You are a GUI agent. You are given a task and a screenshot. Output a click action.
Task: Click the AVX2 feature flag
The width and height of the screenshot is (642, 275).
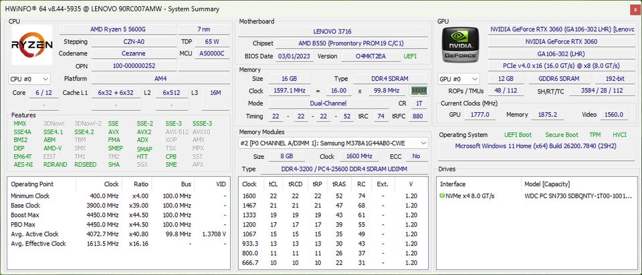[144, 132]
